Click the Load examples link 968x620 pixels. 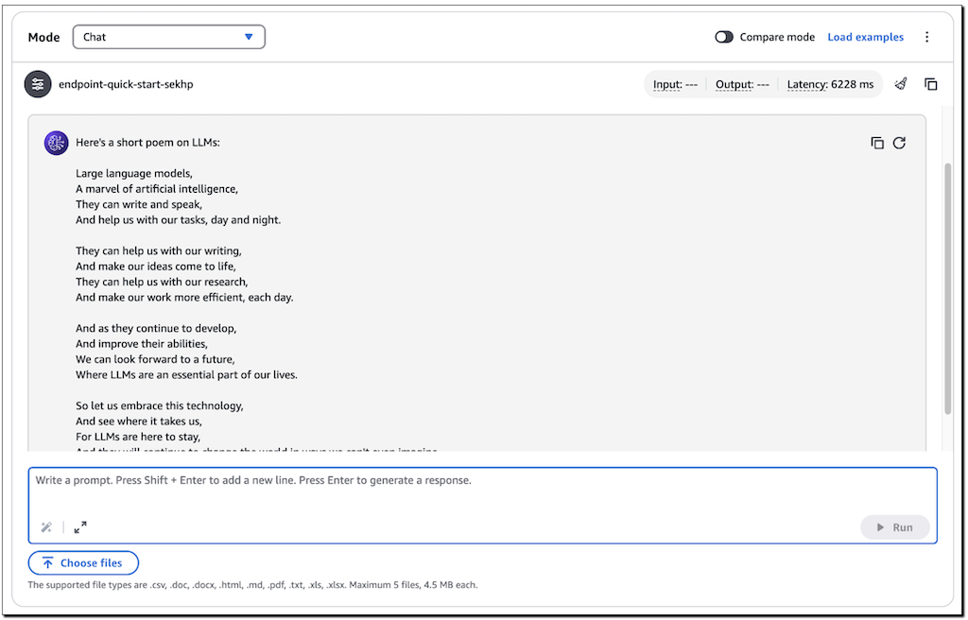pyautogui.click(x=865, y=37)
